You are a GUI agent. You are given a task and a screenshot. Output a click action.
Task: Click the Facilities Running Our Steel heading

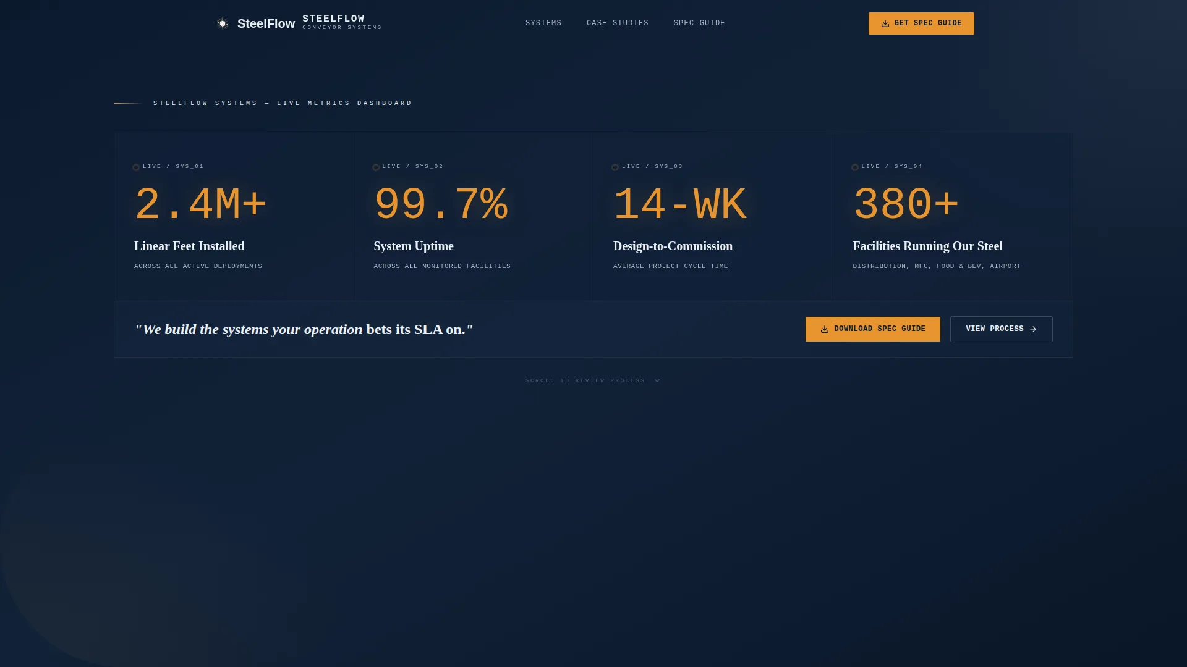click(x=927, y=246)
